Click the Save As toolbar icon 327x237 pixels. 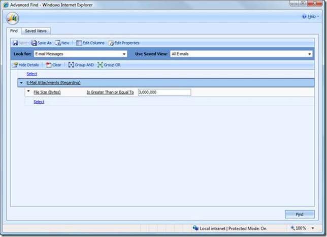(34, 43)
